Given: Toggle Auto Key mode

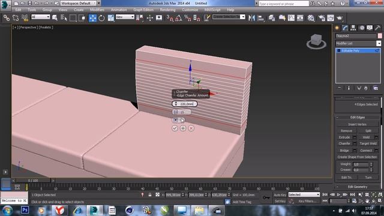Looking at the screenshot, I should pos(280,195).
